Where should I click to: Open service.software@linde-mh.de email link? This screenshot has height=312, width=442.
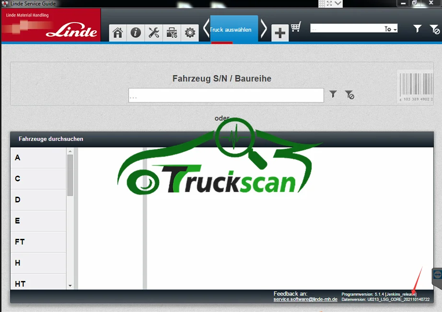tap(305, 299)
